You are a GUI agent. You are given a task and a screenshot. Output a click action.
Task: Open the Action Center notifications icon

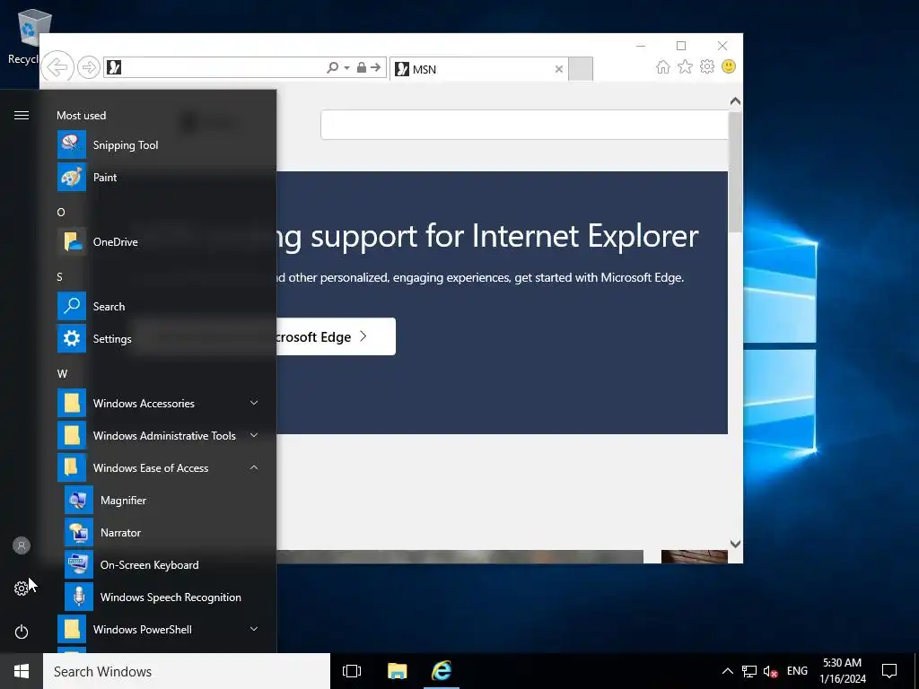point(889,671)
